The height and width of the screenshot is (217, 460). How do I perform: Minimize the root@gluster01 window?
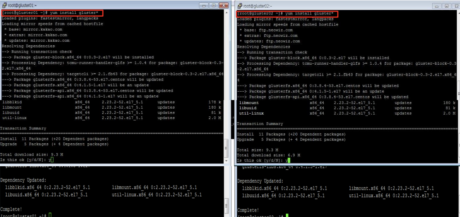tap(204, 5)
